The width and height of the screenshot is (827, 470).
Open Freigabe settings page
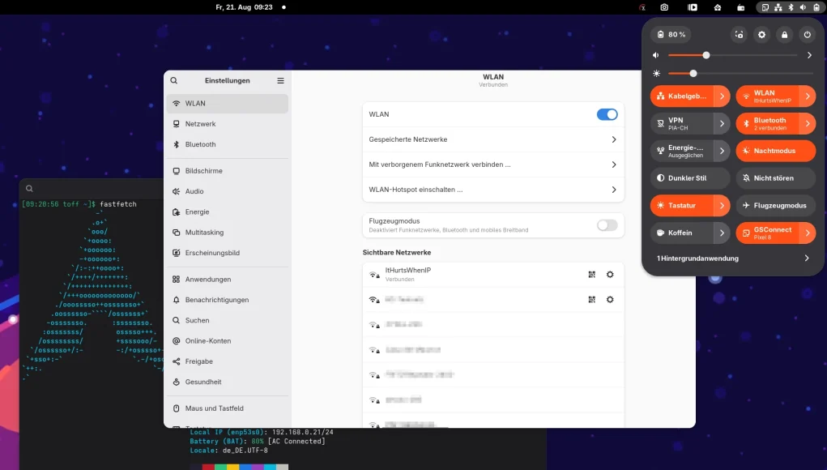click(228, 362)
